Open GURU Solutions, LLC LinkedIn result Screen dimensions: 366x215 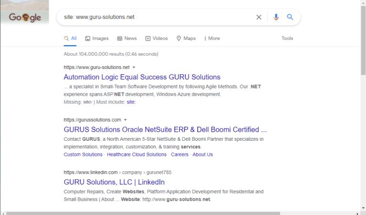tap(114, 182)
